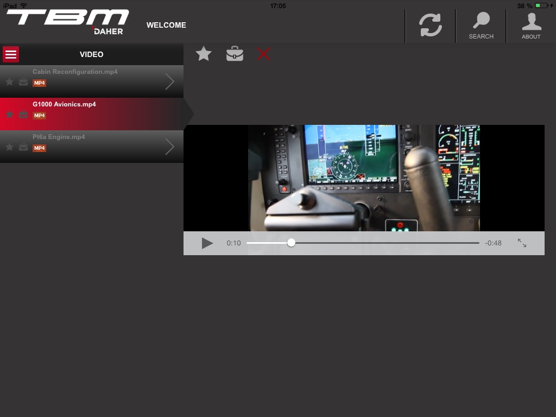Play the G1000 Avionics video
556x417 pixels.
[x=207, y=243]
